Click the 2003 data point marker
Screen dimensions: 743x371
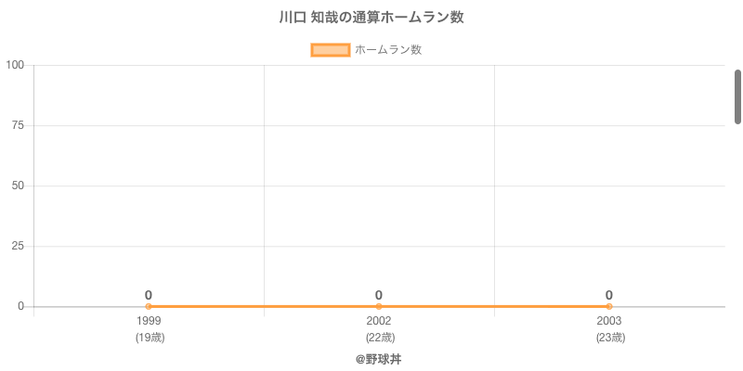pos(609,306)
